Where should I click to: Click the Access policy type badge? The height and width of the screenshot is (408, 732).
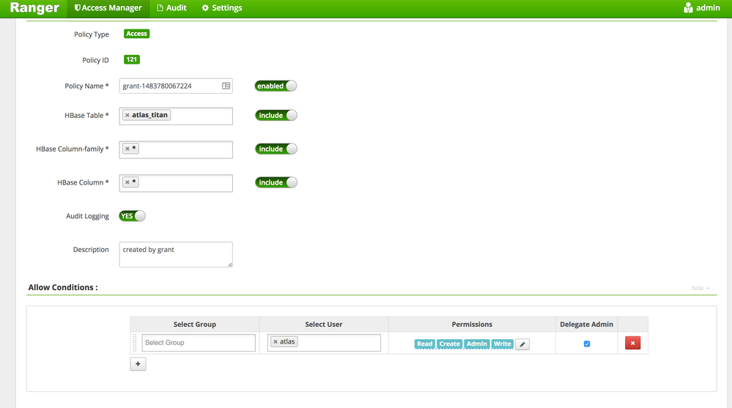pyautogui.click(x=137, y=34)
